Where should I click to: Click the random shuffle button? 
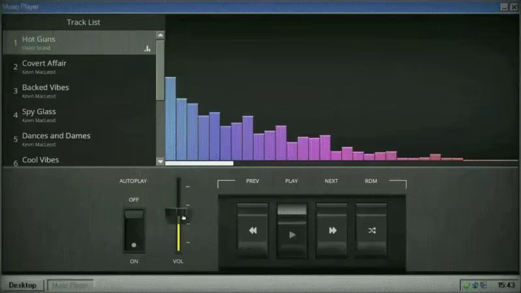click(371, 230)
